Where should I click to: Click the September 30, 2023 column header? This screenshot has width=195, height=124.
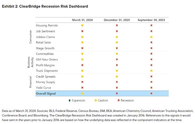coord(151,20)
